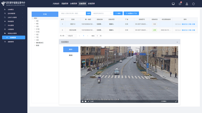Open message notifications icon
The height and width of the screenshot is (113, 202).
(x=180, y=4)
